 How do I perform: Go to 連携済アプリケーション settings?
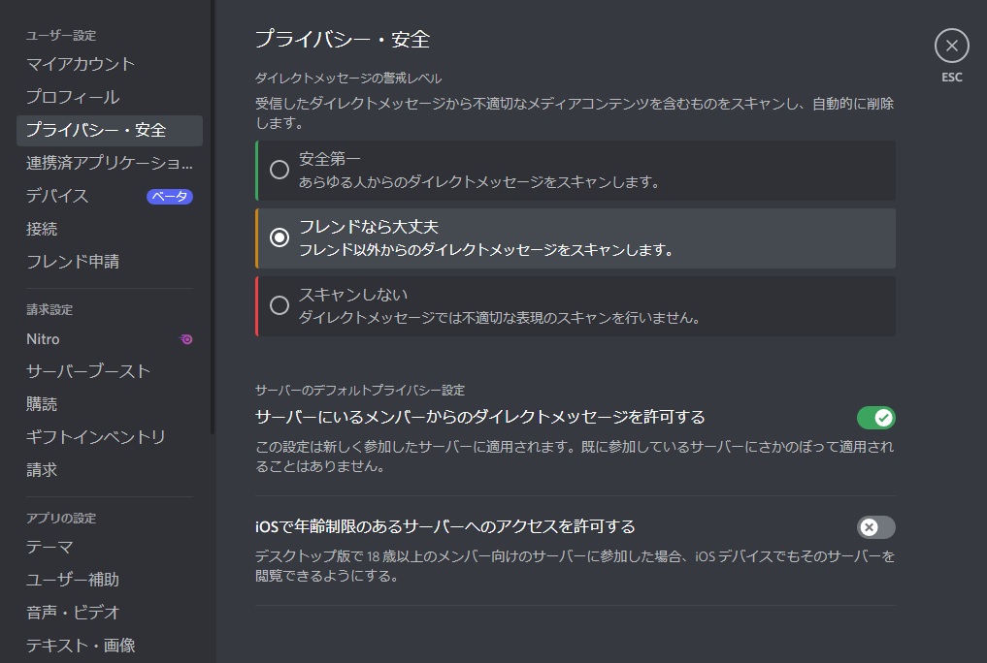pos(109,163)
